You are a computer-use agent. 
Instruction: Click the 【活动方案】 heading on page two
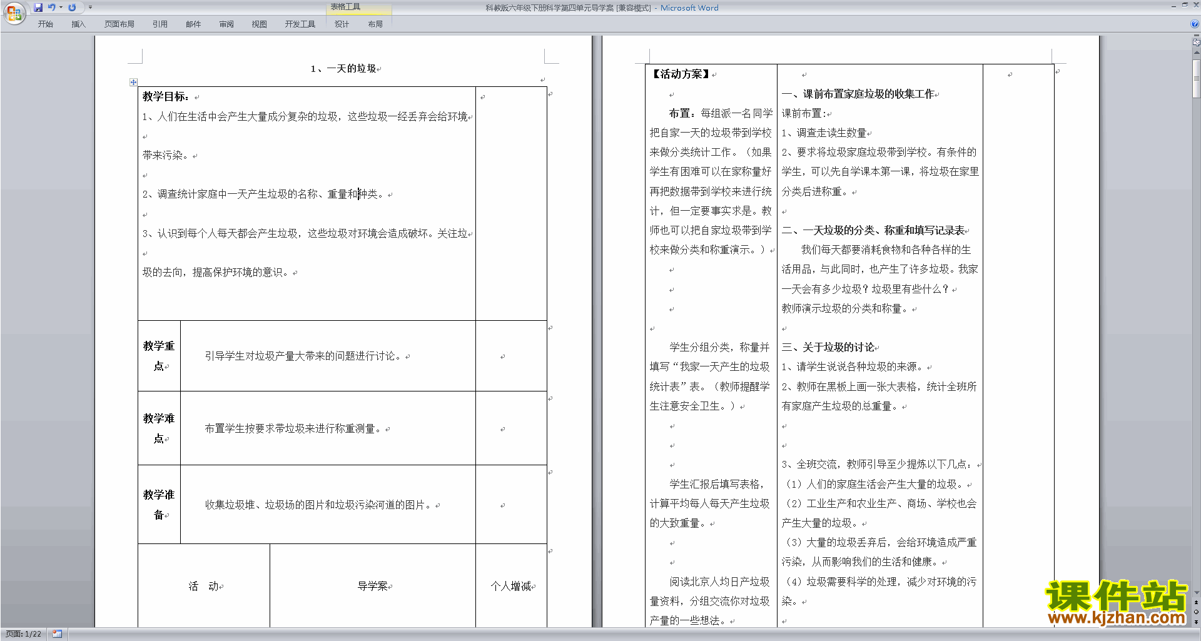681,74
